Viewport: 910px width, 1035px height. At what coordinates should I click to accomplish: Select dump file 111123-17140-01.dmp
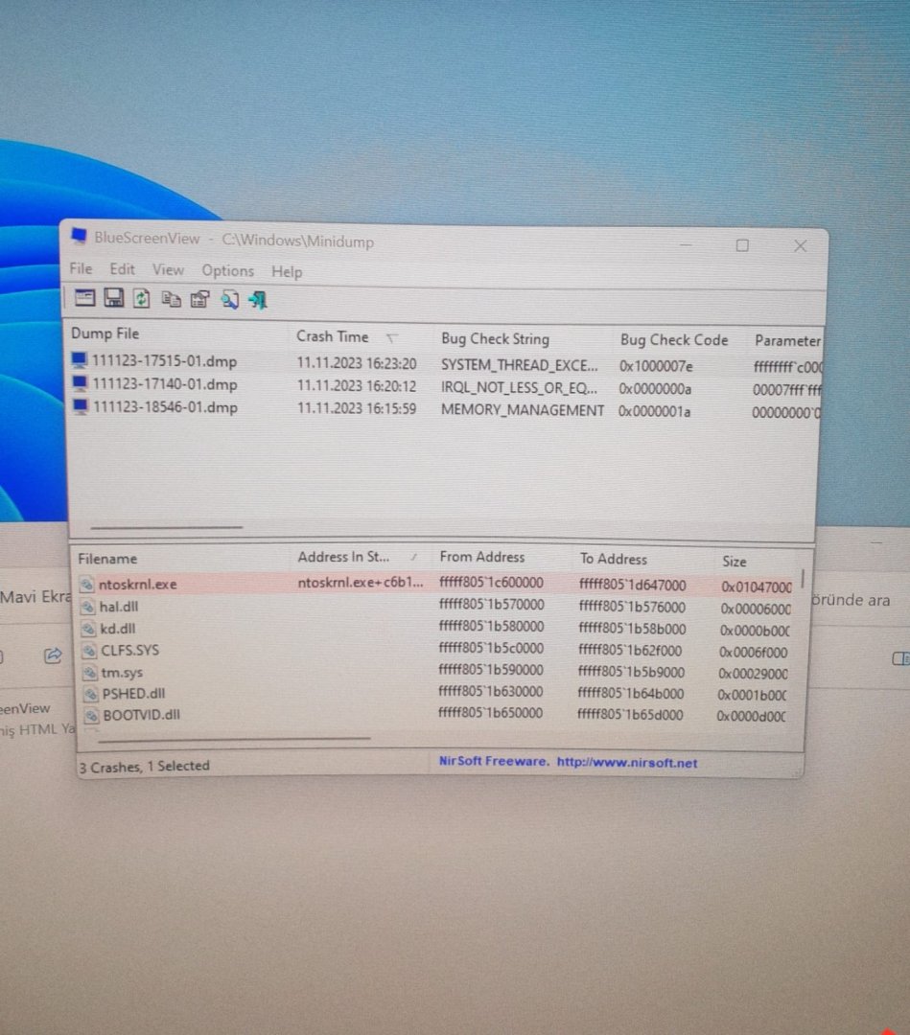pos(164,384)
